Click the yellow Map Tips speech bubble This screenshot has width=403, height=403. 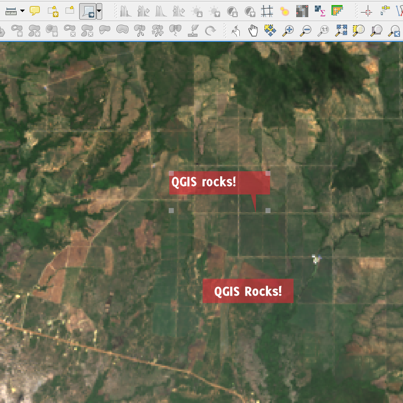pos(35,11)
